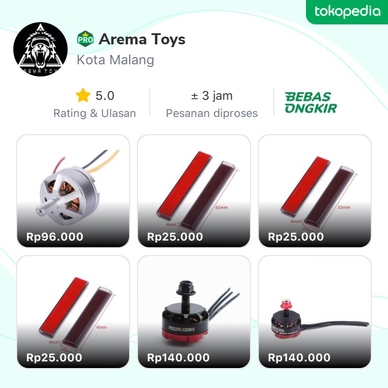388x388 pixels.
Task: Click Rp140.000 price on RS2205-2300KV card
Action: 178,358
